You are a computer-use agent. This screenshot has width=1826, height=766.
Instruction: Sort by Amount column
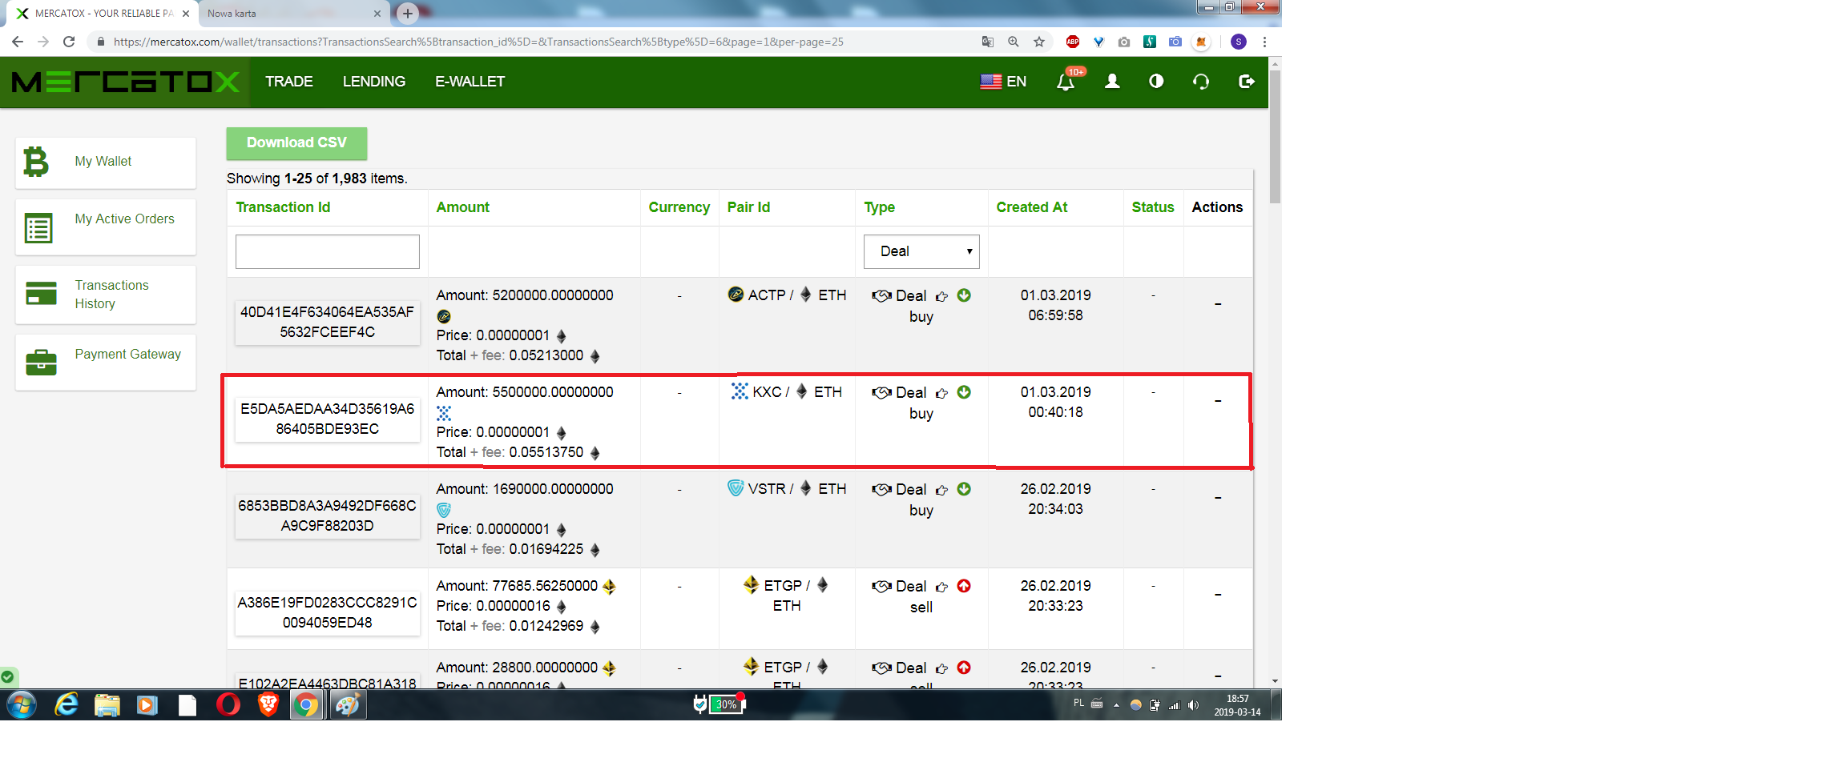(462, 207)
